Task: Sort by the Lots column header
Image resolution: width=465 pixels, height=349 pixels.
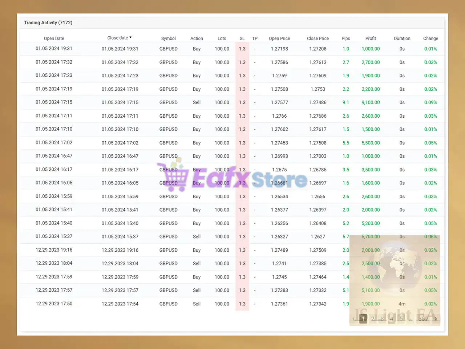Action: click(x=222, y=38)
